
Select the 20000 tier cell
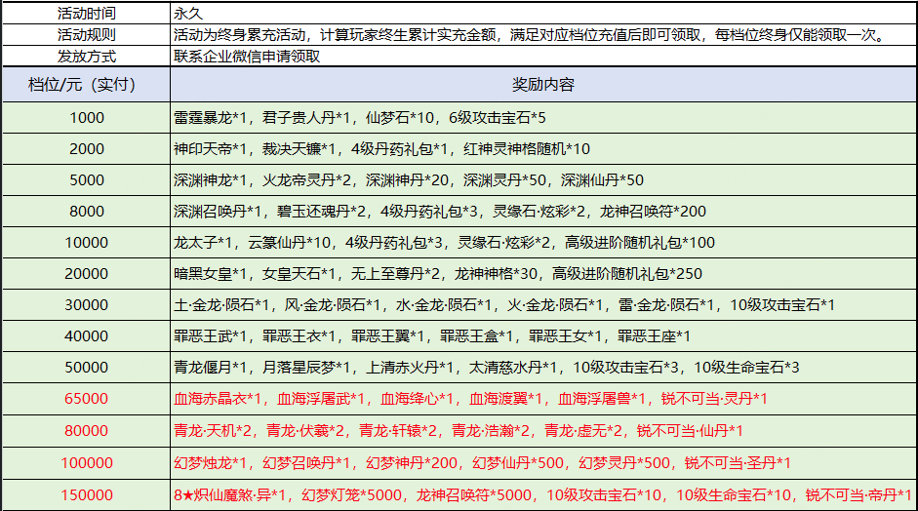(87, 273)
